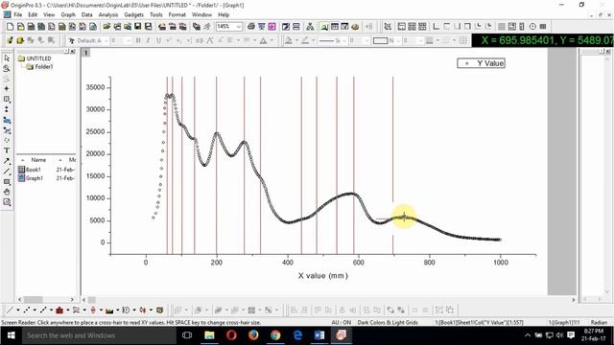Select the Line drawing tool

click(7, 172)
